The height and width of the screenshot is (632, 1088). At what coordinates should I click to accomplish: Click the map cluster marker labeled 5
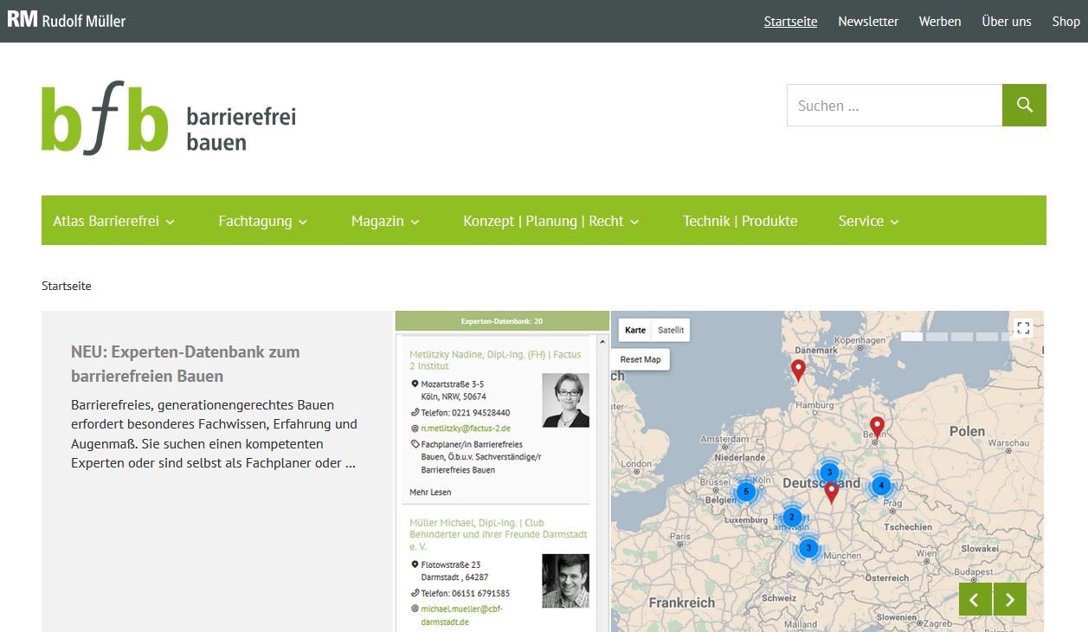[745, 492]
